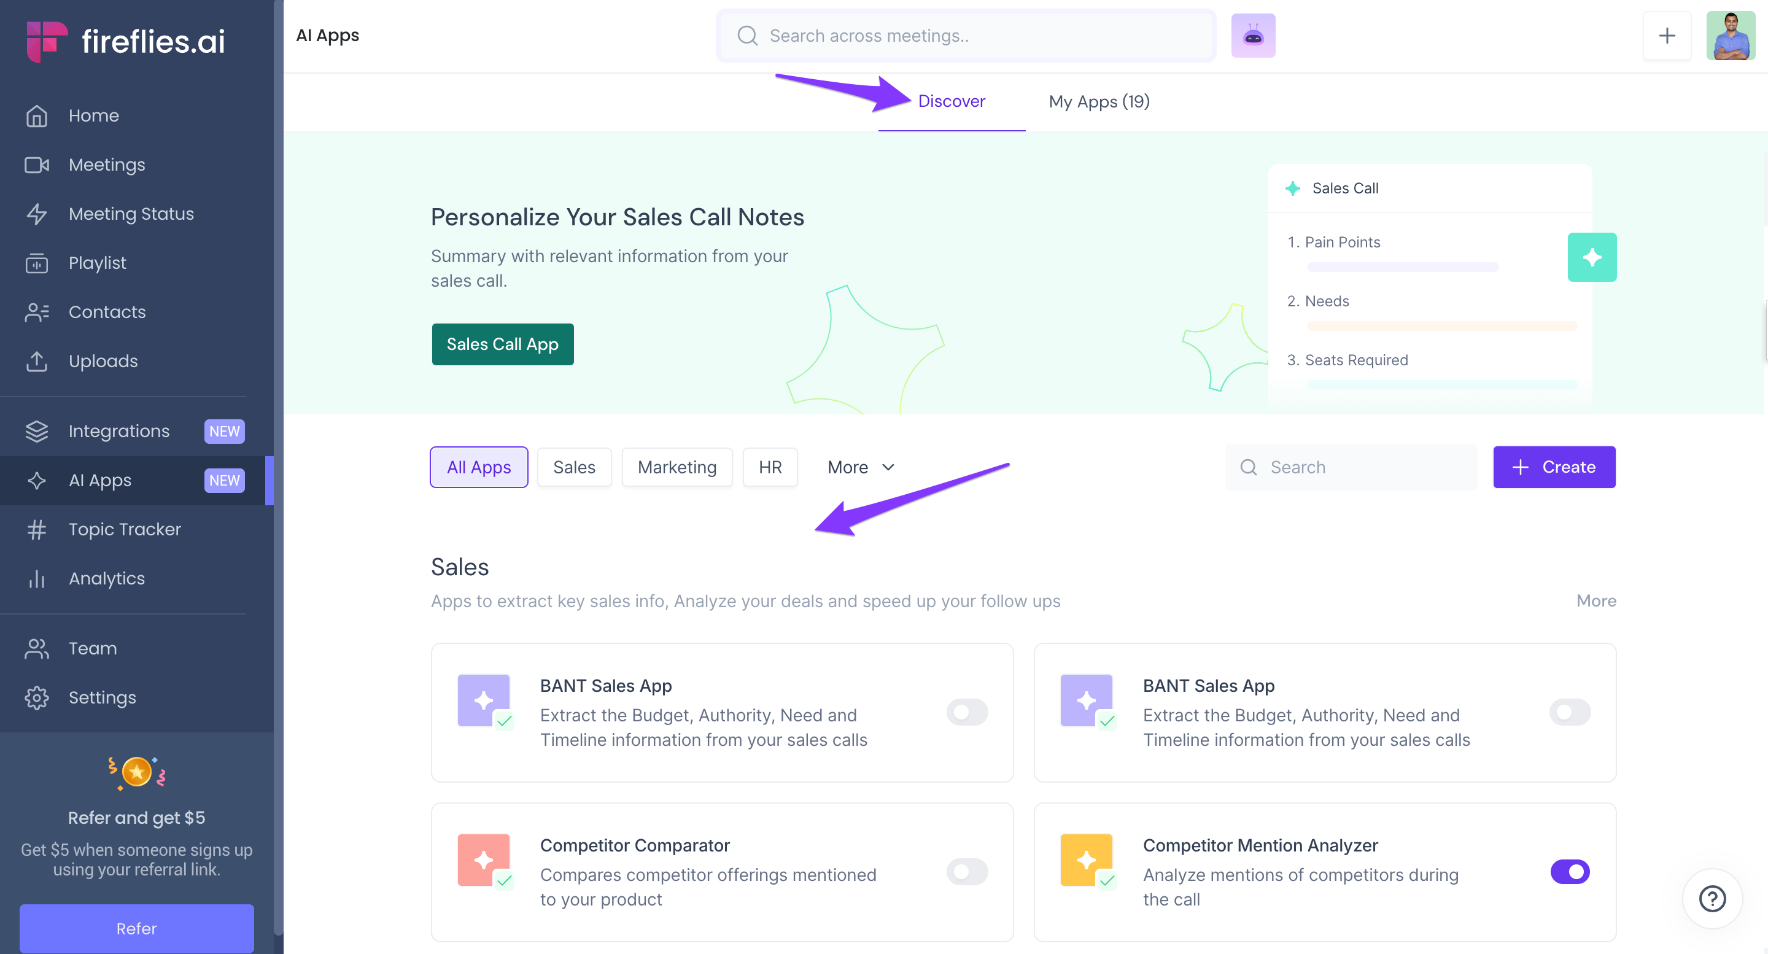Turn on Competitor Comparator toggle
This screenshot has height=954, width=1768.
[x=966, y=872]
